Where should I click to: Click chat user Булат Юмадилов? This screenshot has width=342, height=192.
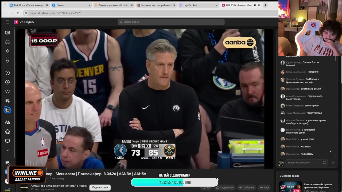click(295, 106)
